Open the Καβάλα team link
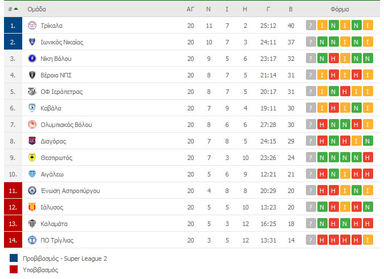Viewport: 384px width, 279px height. coord(51,108)
